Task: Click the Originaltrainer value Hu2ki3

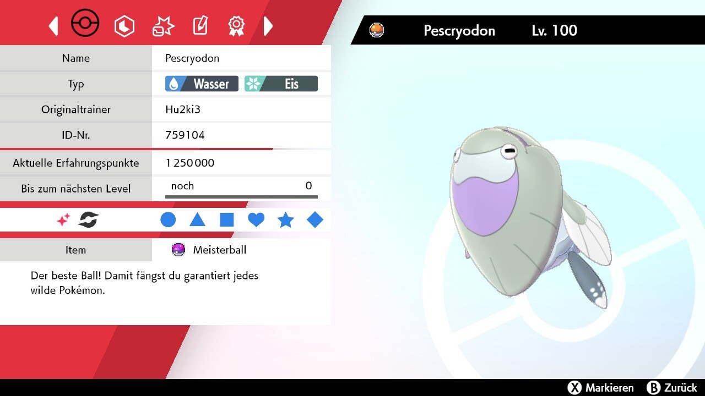Action: [183, 109]
